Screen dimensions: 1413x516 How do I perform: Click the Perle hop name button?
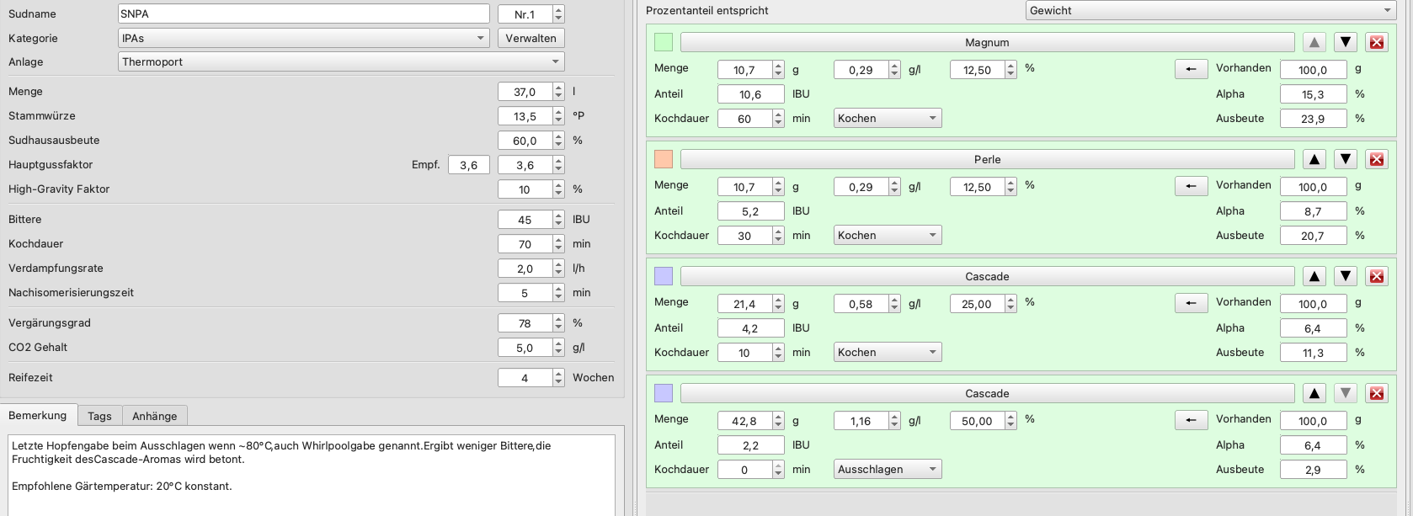tap(987, 159)
